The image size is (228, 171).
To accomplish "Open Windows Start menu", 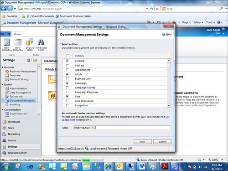I will click(x=5, y=166).
